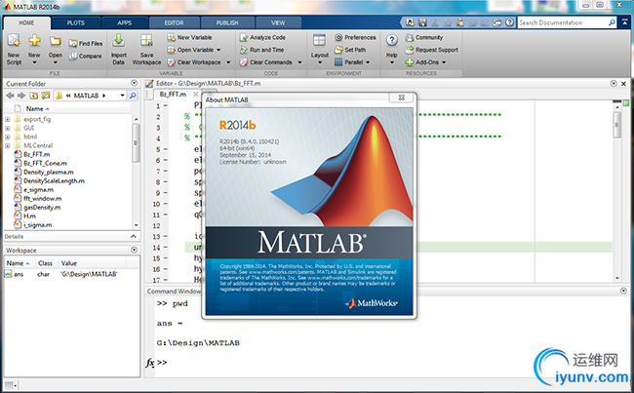Open Command Window actions menu
The width and height of the screenshot is (634, 393).
[x=623, y=292]
